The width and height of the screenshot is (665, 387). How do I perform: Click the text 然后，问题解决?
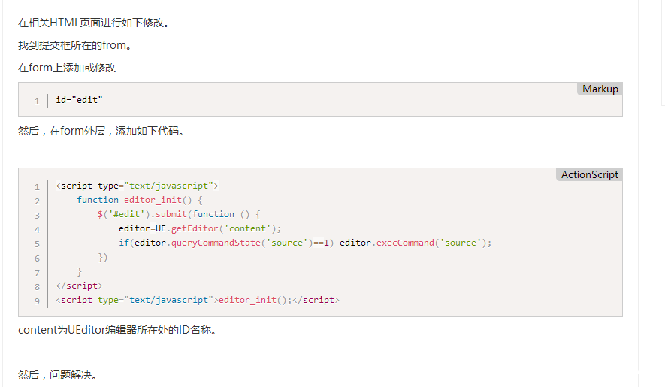(58, 375)
